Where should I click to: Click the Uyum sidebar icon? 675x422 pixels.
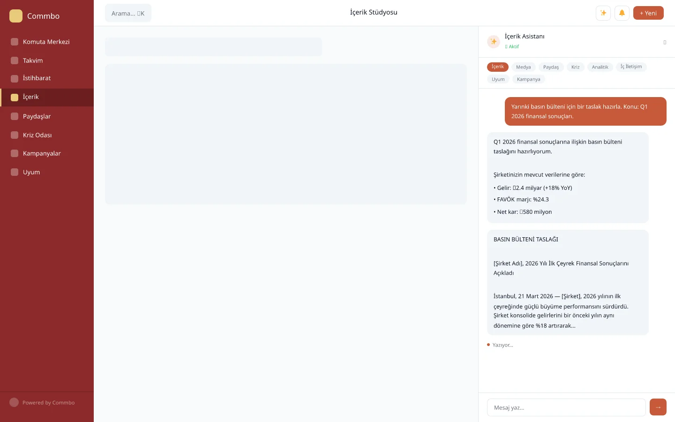15,172
